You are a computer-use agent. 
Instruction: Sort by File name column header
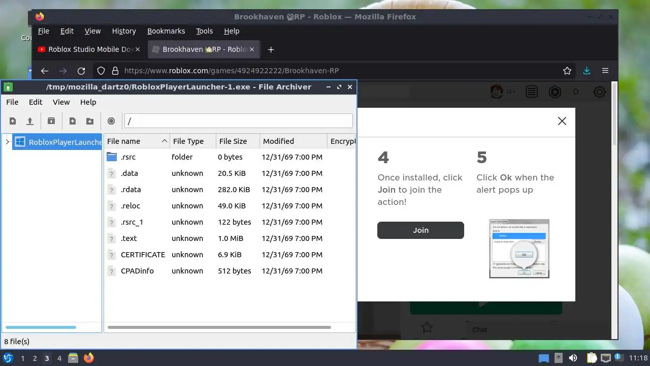tap(137, 141)
